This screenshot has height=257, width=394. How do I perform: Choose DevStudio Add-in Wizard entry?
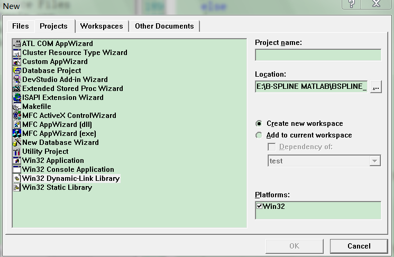tap(65, 79)
